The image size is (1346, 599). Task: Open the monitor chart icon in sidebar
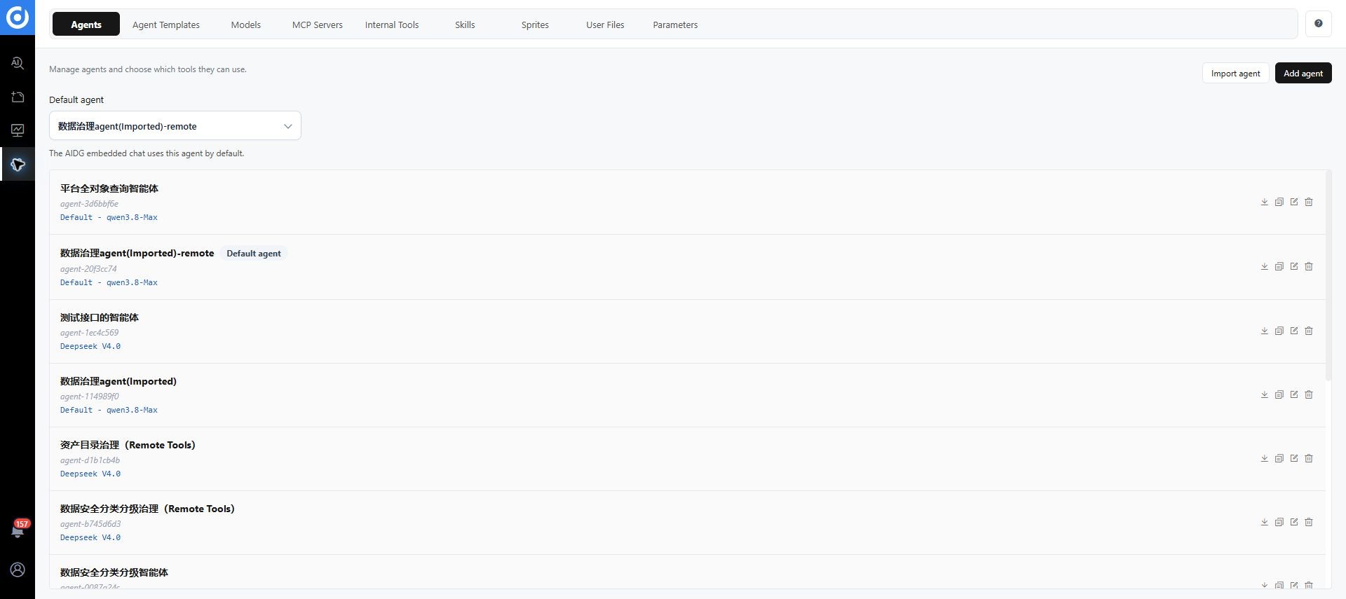coord(18,130)
